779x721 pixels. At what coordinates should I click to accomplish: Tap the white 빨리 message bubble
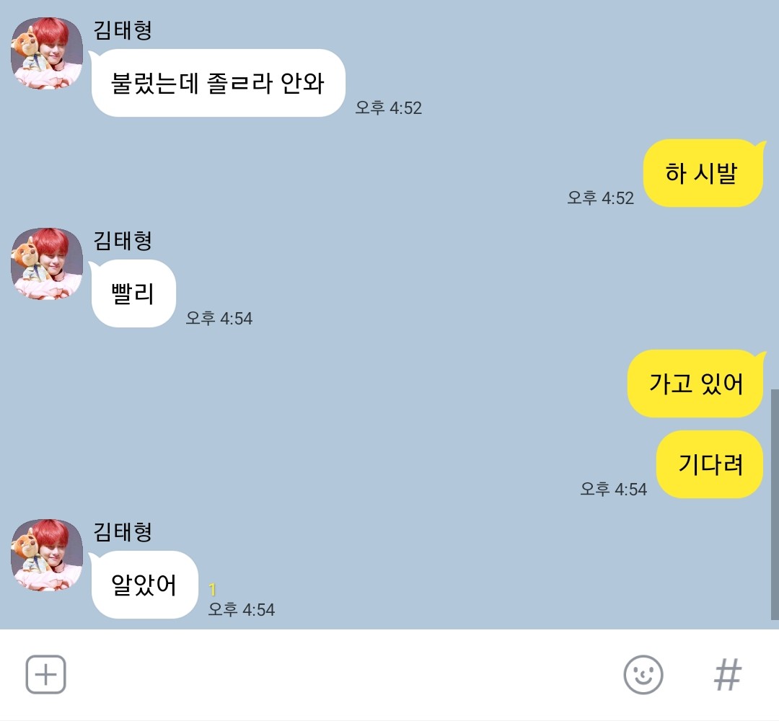point(133,293)
